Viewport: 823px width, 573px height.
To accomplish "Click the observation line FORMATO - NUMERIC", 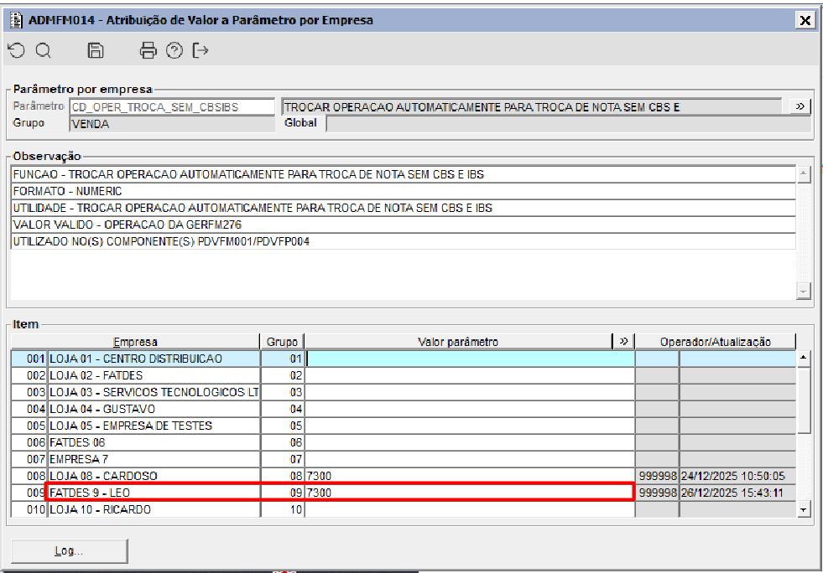I will click(403, 191).
